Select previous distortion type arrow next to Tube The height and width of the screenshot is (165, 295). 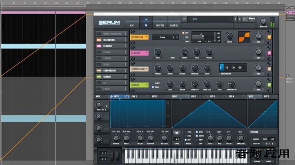click(174, 38)
